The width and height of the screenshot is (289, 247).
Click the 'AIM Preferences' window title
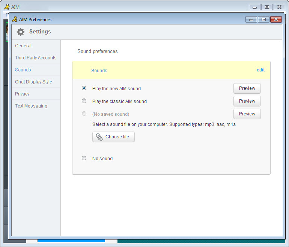[x=35, y=20]
